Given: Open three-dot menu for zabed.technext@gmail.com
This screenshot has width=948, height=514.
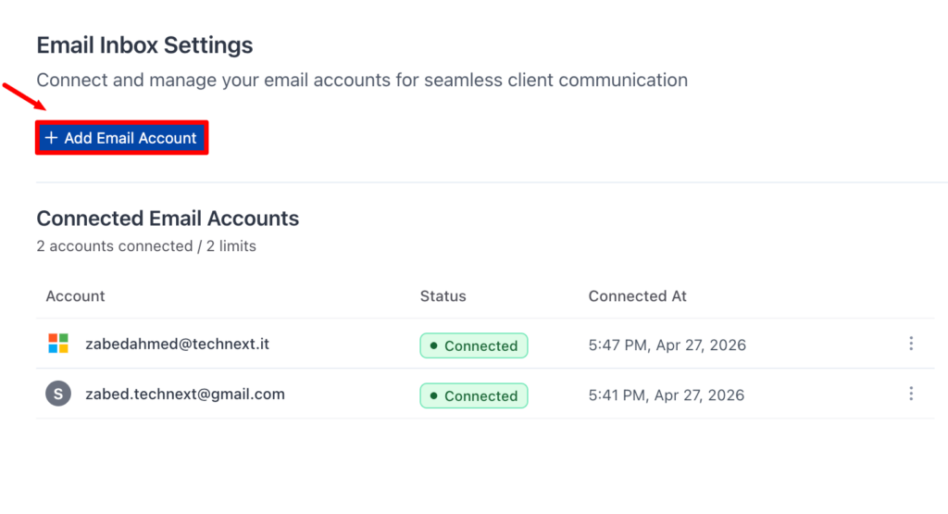Looking at the screenshot, I should pyautogui.click(x=911, y=394).
